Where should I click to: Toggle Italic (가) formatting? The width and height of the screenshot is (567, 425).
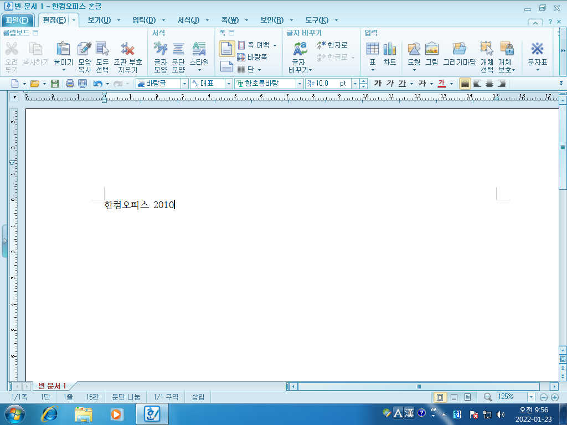(x=390, y=84)
